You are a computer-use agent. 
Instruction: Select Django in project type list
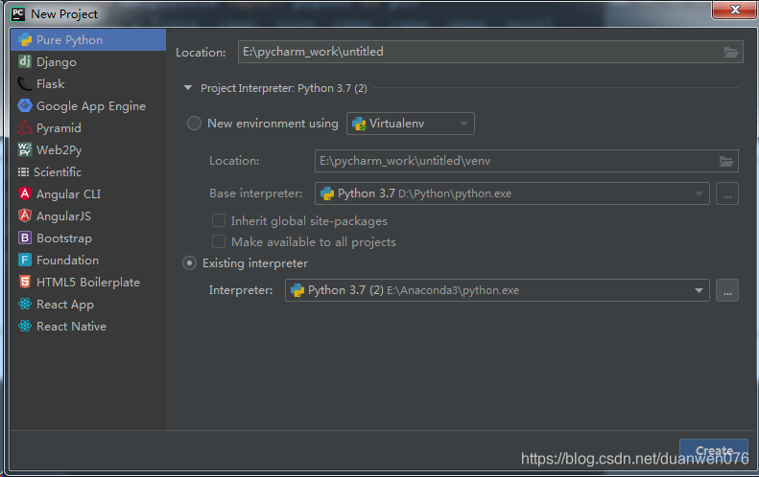88,61
